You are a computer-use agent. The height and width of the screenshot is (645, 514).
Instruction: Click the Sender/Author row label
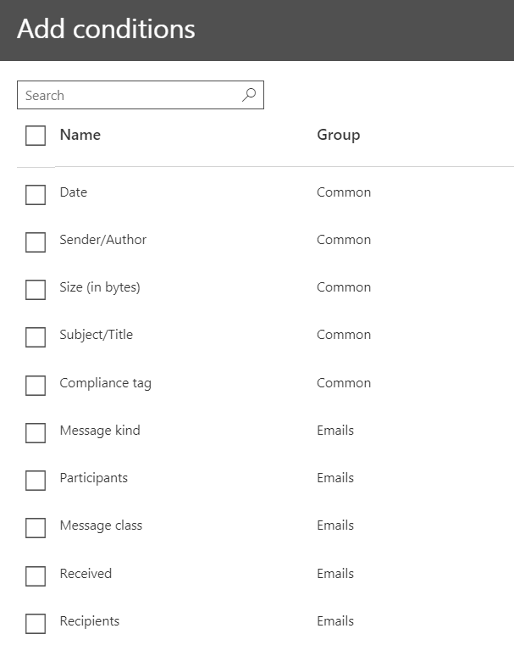click(102, 240)
